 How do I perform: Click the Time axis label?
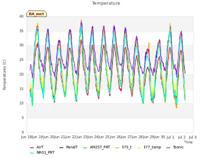click(188, 142)
